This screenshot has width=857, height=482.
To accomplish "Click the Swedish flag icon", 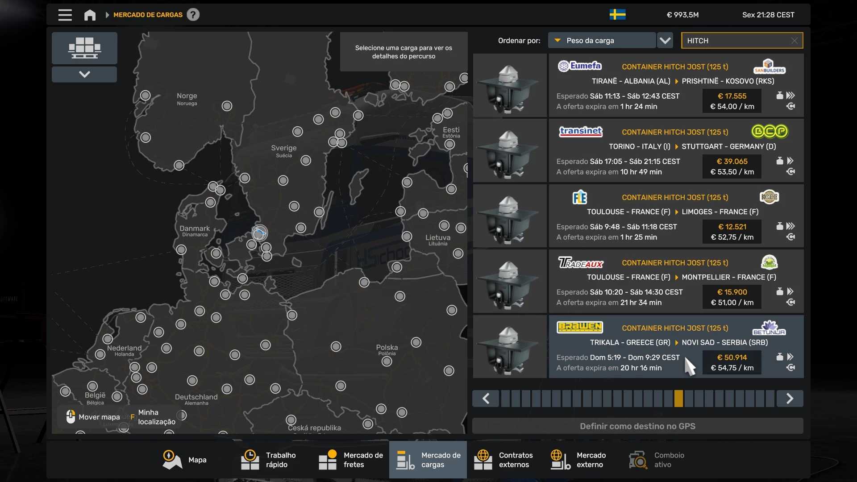I will coord(617,15).
